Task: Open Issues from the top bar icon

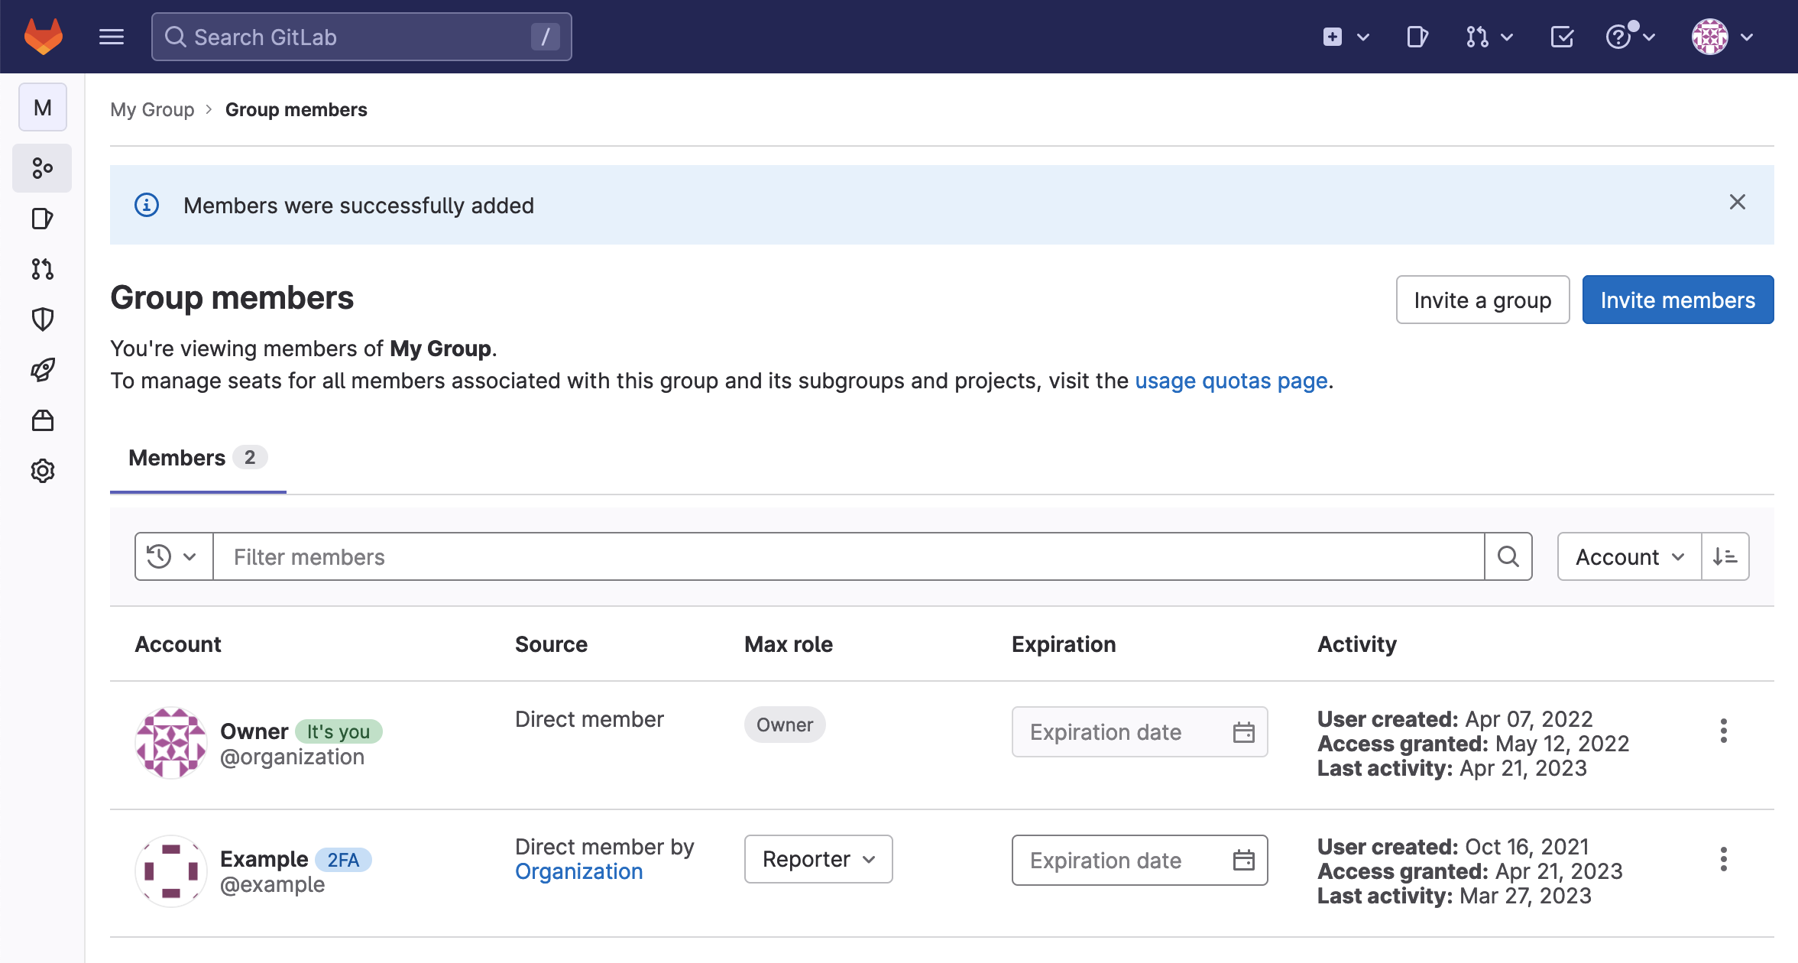Action: point(1417,37)
